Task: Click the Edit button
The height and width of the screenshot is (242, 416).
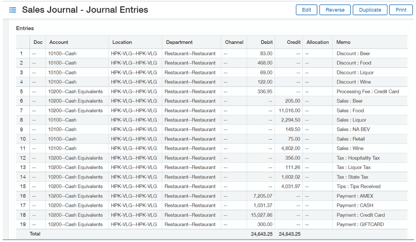Action: (306, 10)
